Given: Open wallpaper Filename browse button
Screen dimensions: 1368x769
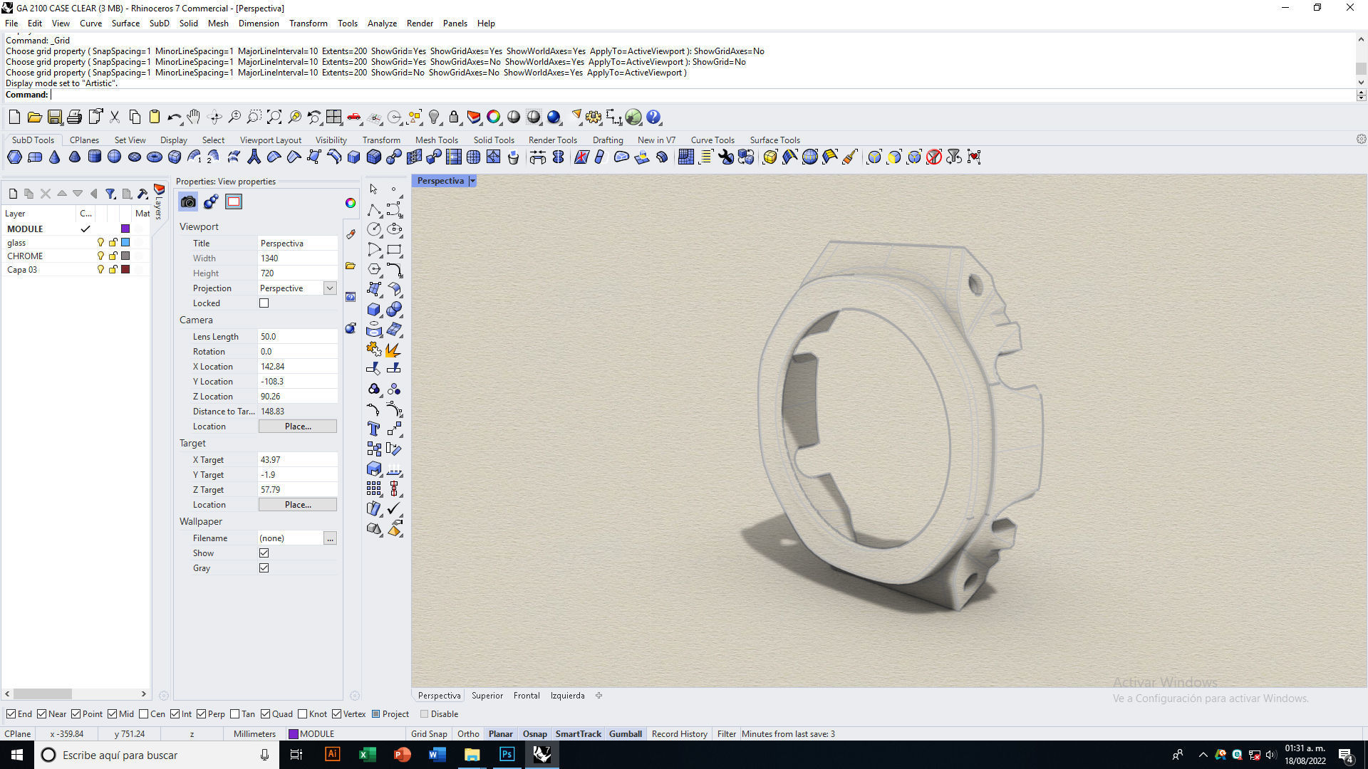Looking at the screenshot, I should pos(330,539).
